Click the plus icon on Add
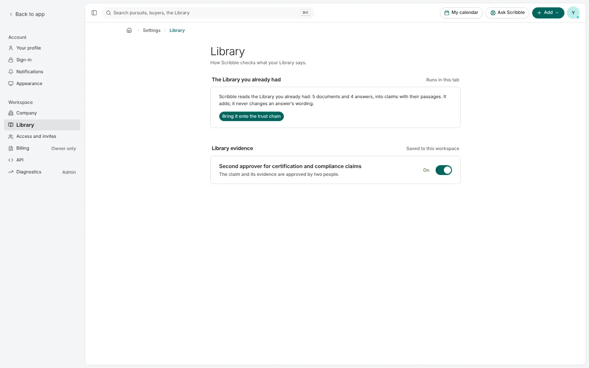 539,13
